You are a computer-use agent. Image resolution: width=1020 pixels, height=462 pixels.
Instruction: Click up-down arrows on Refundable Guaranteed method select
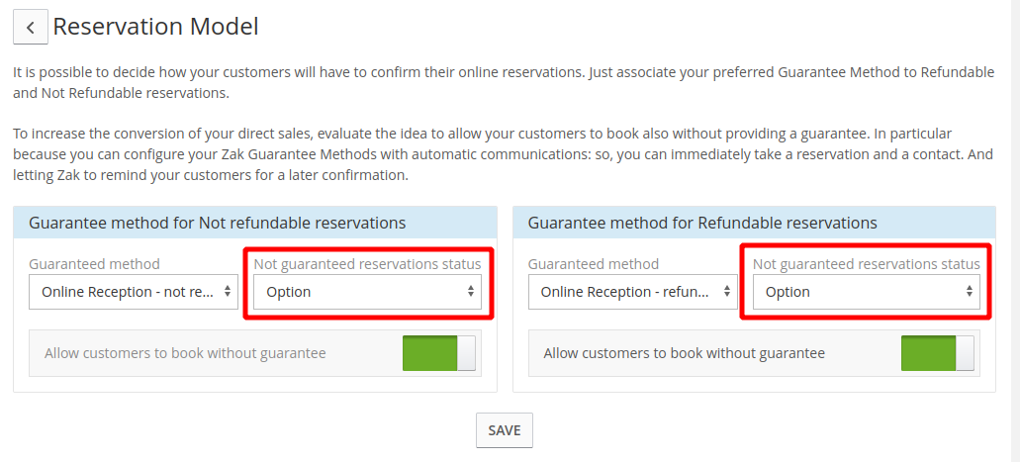726,292
